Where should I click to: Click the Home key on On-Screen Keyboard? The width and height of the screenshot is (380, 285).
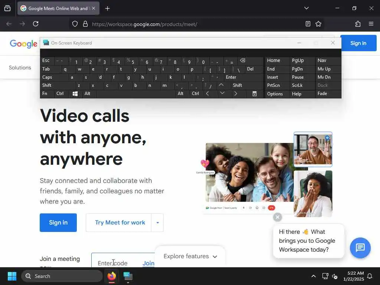coord(277,60)
